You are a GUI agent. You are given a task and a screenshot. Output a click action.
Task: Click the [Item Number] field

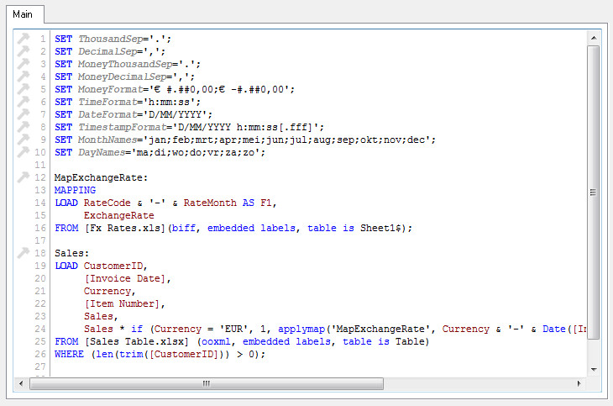[122, 303]
